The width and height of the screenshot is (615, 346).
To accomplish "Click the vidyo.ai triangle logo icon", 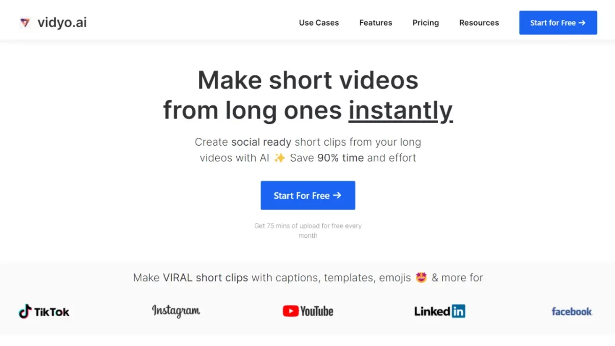I will [25, 23].
